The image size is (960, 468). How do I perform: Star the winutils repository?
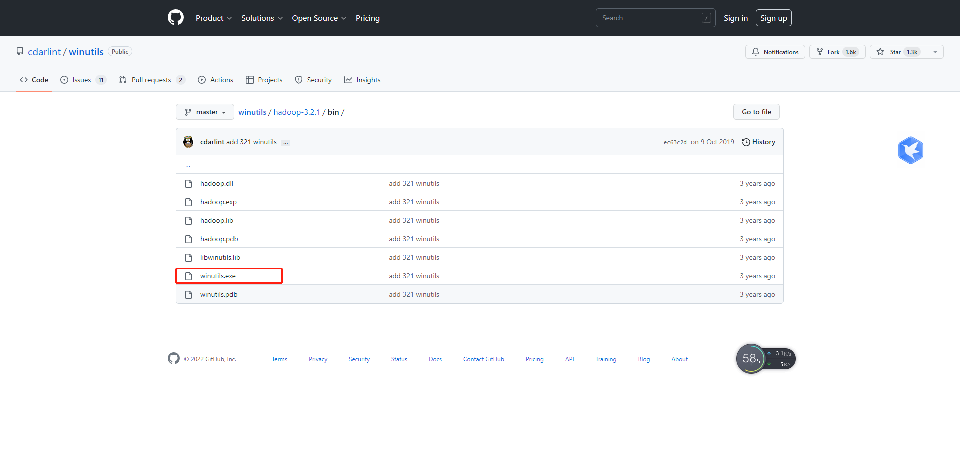point(898,52)
